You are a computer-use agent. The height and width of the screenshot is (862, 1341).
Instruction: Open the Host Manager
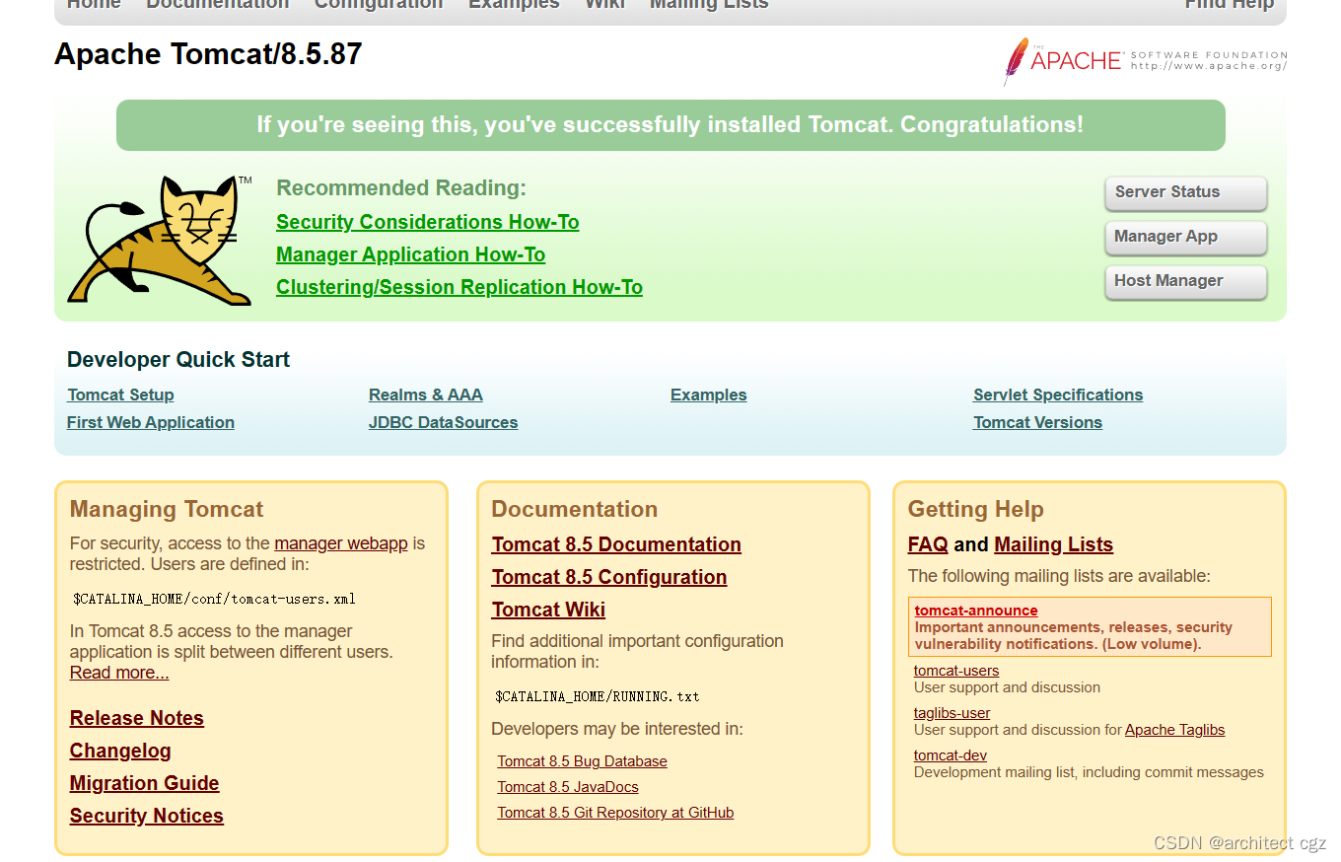tap(1185, 281)
